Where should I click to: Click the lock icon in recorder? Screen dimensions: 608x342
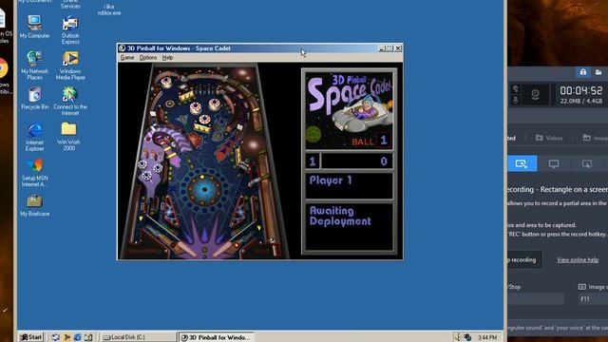pos(583,72)
